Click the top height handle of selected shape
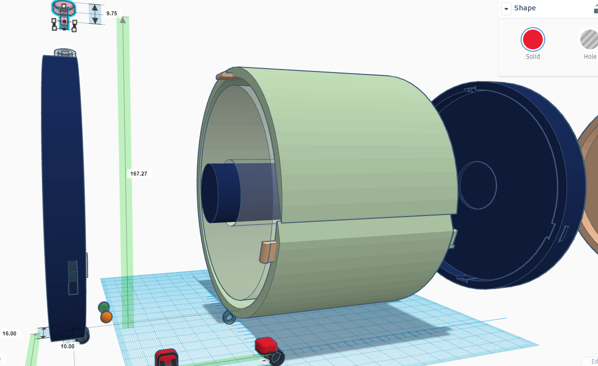 coord(64,6)
